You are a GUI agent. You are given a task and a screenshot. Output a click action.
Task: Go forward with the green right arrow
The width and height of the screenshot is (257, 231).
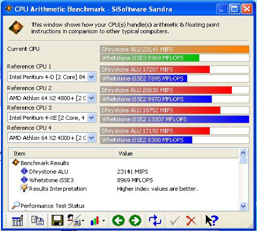pyautogui.click(x=135, y=220)
